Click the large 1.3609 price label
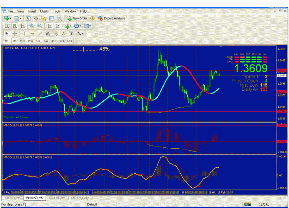Screen dimensions: 289x208 [251, 69]
